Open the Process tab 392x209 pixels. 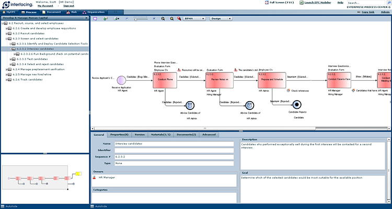[29, 12]
